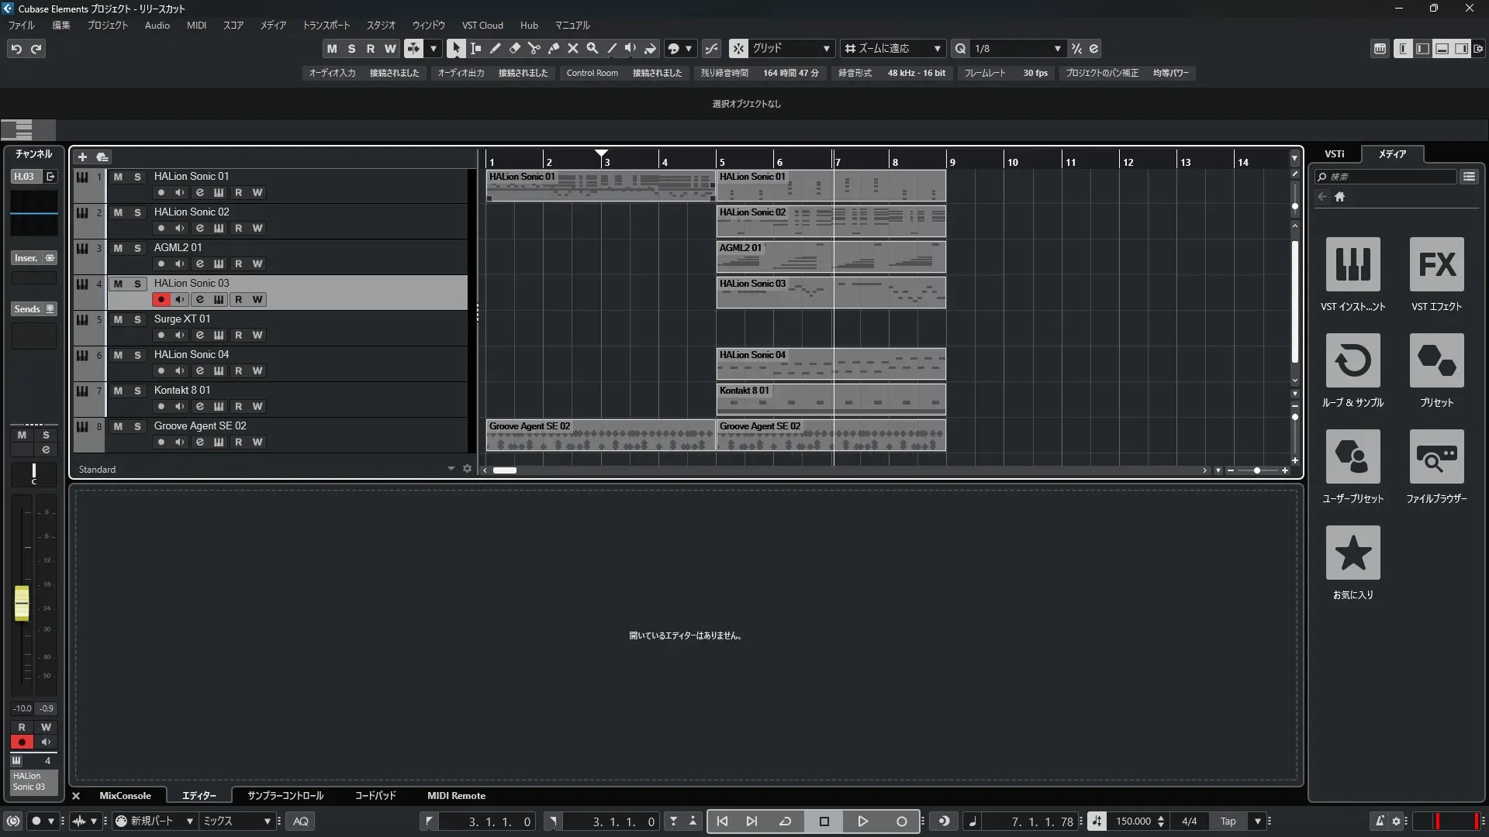Viewport: 1489px width, 837px height.
Task: Open VST Instruments media tile
Action: coord(1353,264)
